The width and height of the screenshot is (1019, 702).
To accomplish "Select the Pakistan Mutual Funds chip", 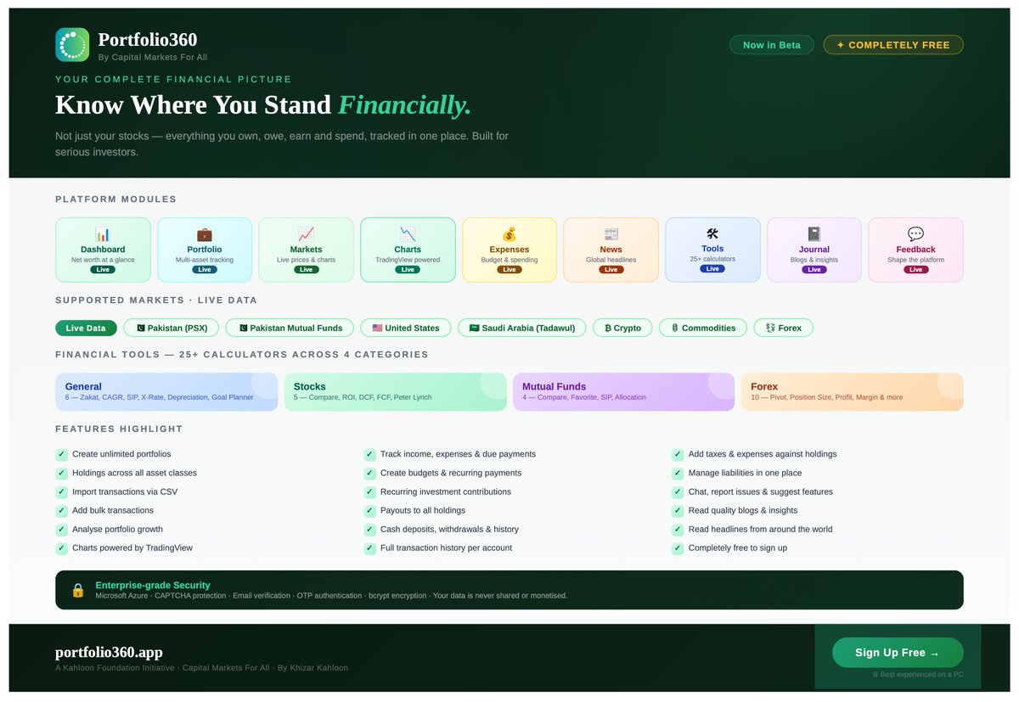I will [290, 328].
